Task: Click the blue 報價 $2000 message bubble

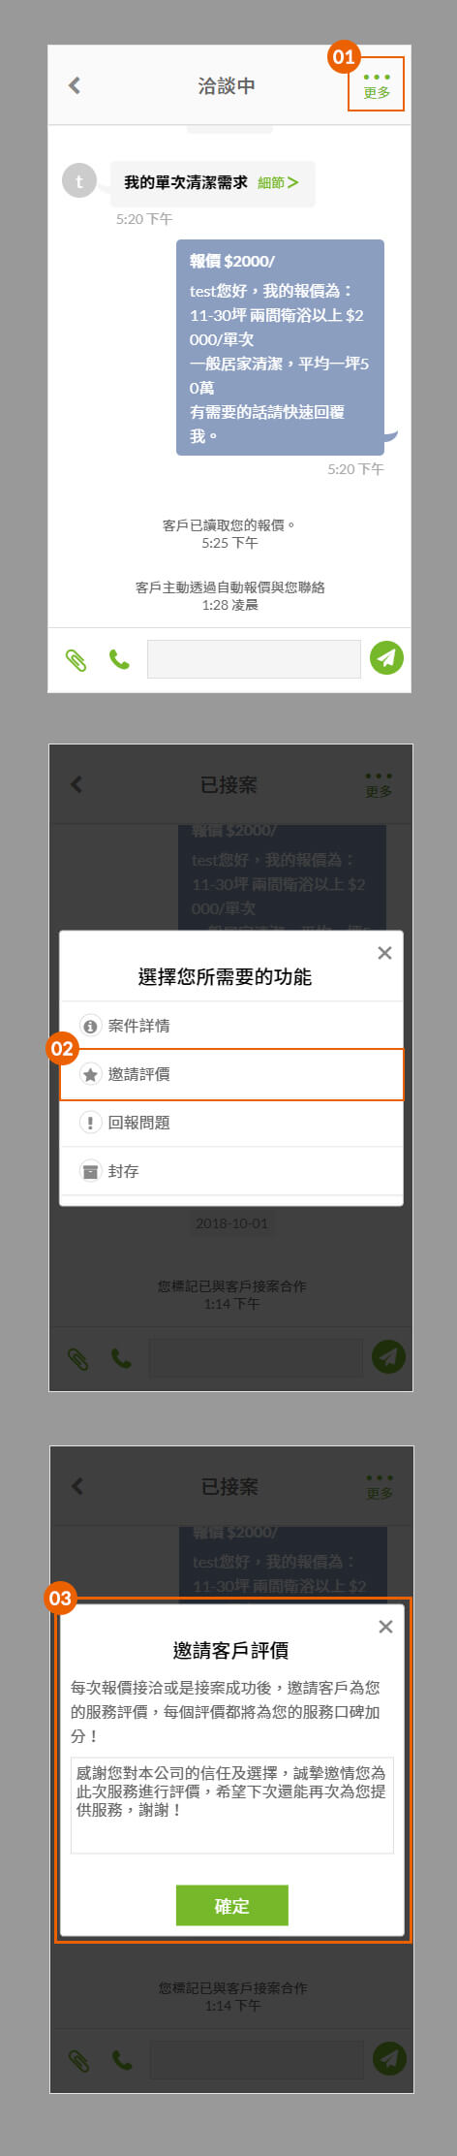Action: (281, 347)
